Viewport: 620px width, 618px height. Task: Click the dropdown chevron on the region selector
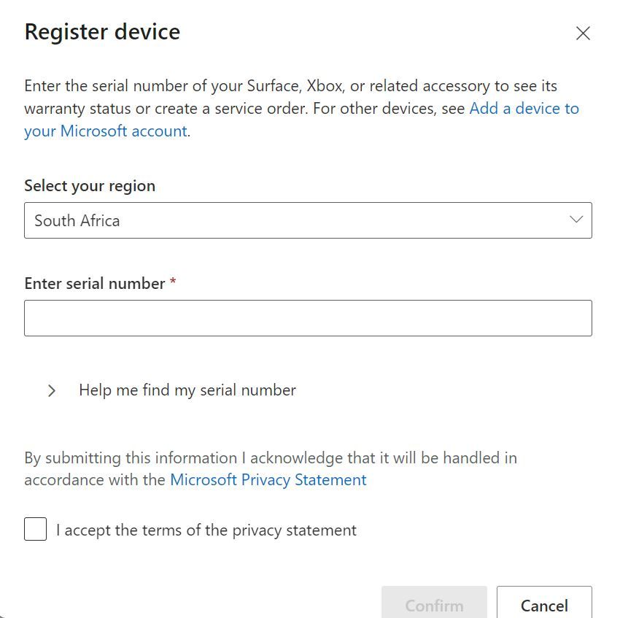pyautogui.click(x=576, y=220)
